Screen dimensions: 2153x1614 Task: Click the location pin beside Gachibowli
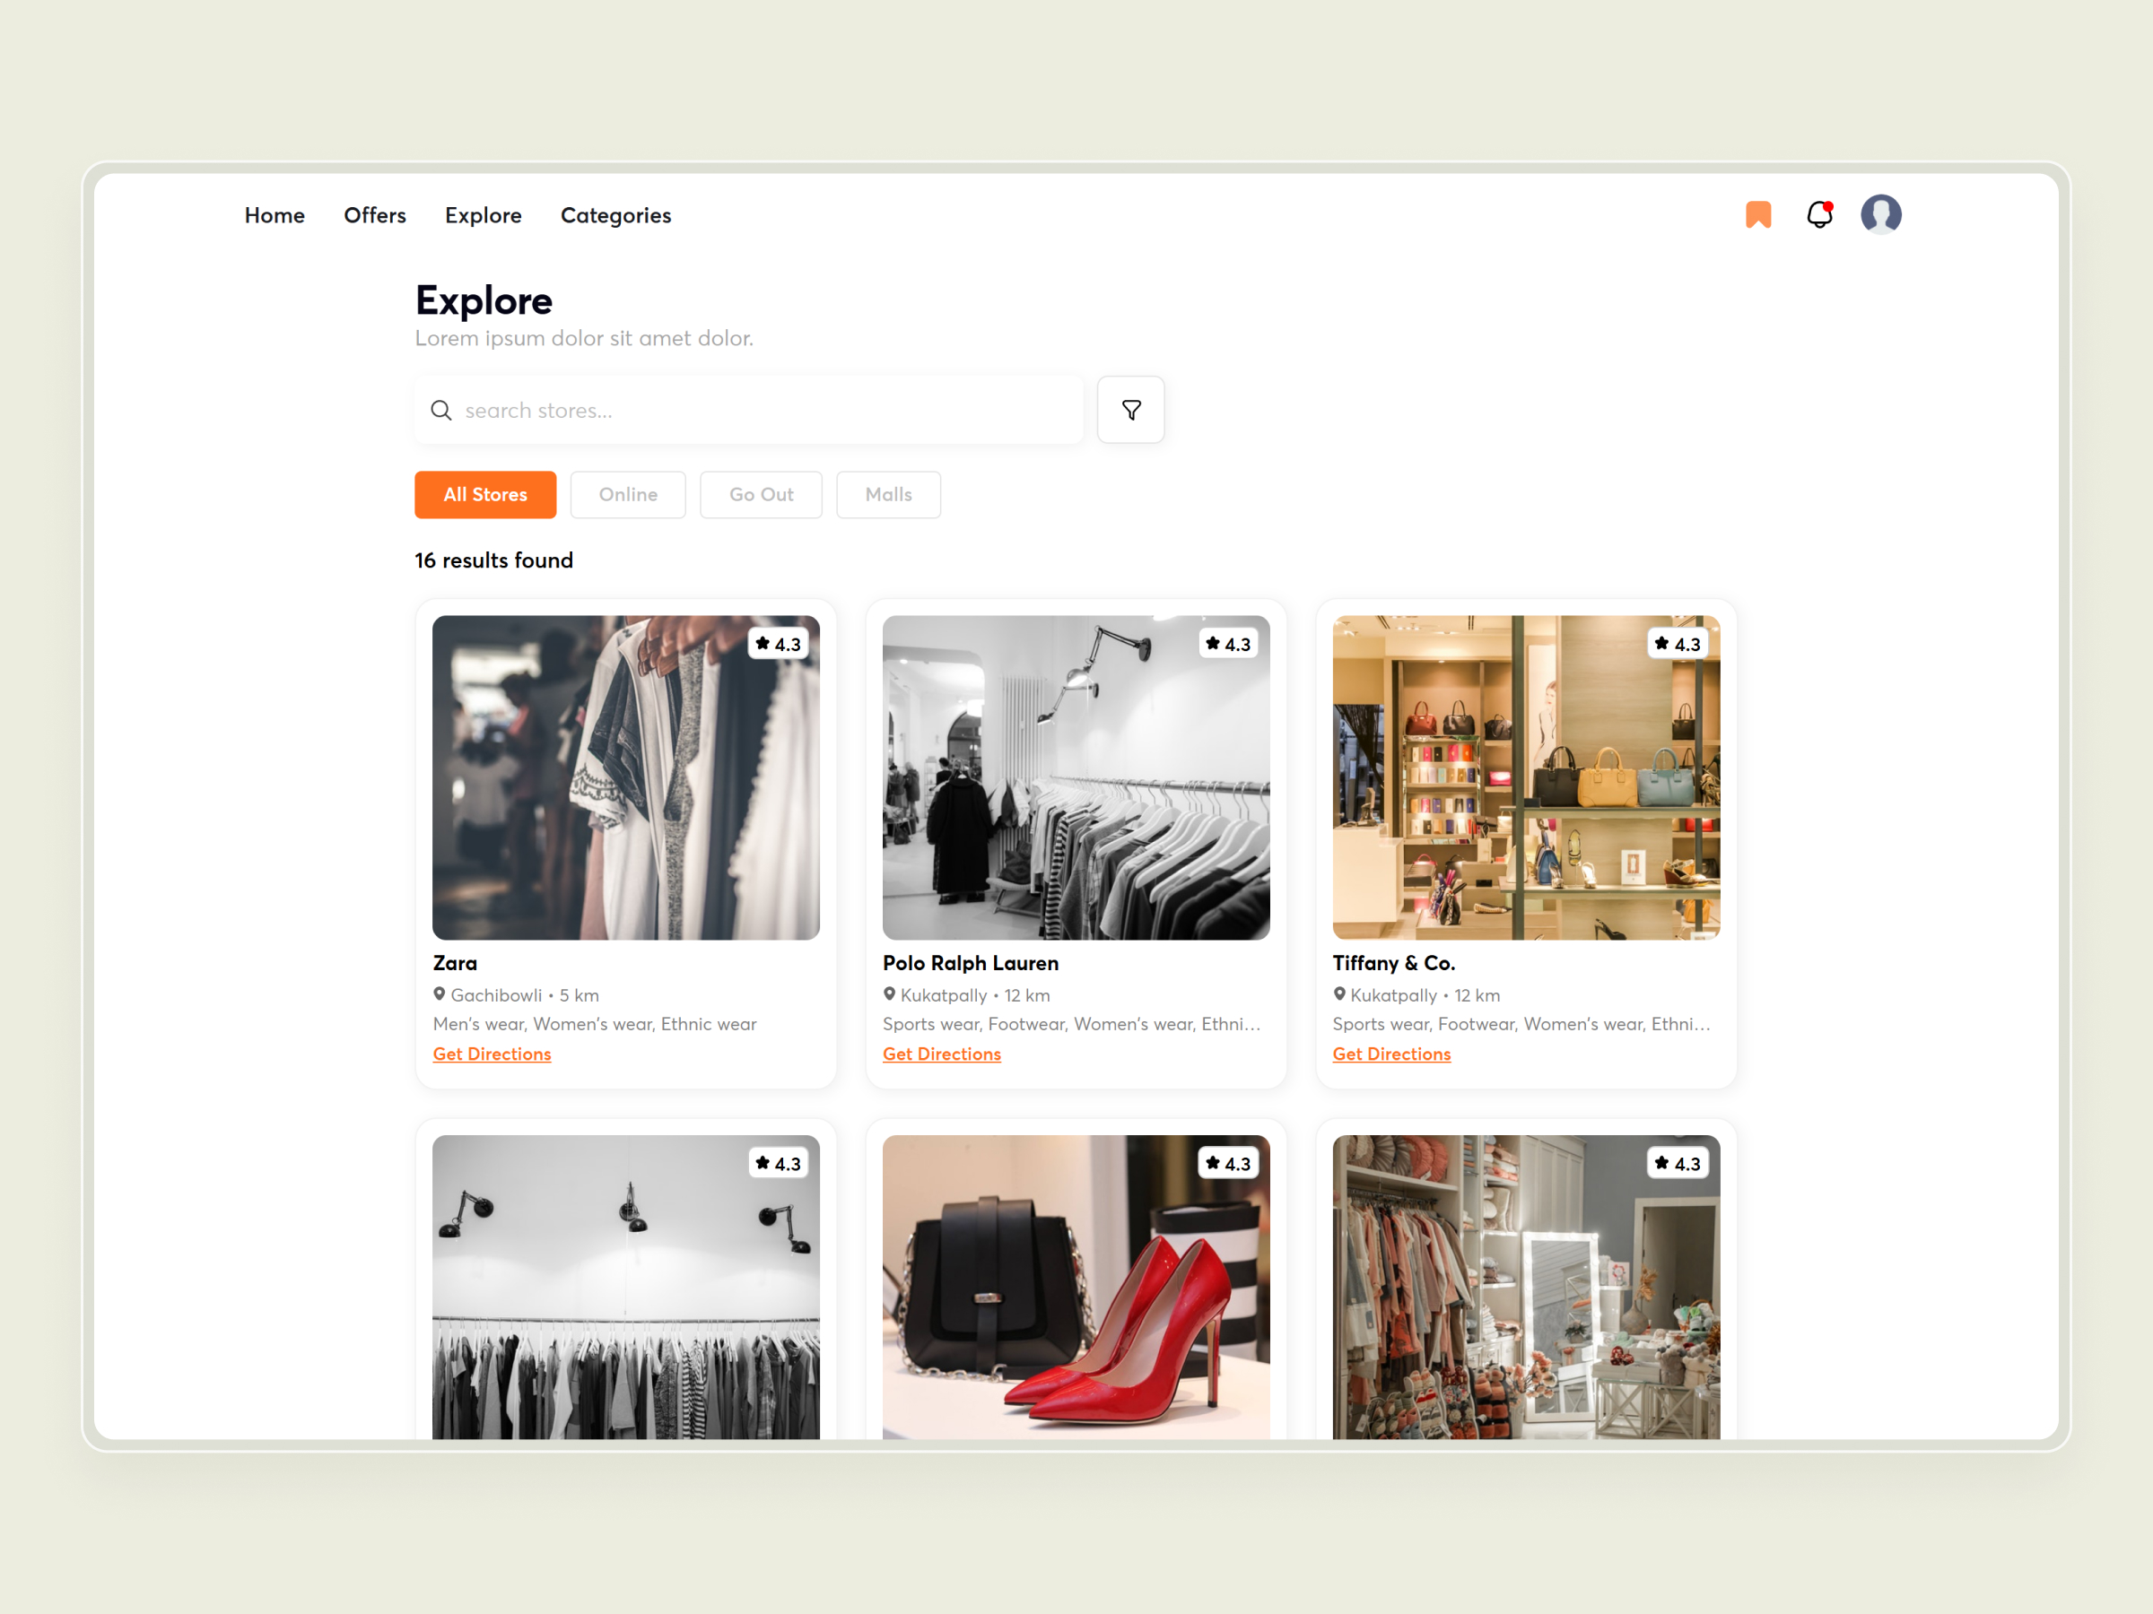(x=439, y=994)
